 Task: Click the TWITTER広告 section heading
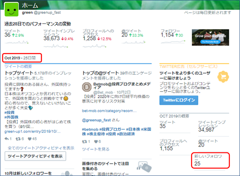[x=188, y=66]
